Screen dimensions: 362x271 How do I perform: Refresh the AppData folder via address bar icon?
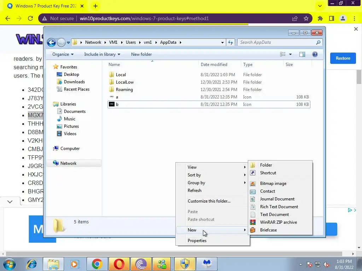[x=230, y=42]
